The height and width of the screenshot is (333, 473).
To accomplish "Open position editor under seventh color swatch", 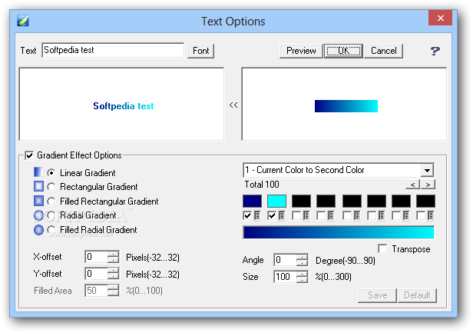I will (406, 215).
